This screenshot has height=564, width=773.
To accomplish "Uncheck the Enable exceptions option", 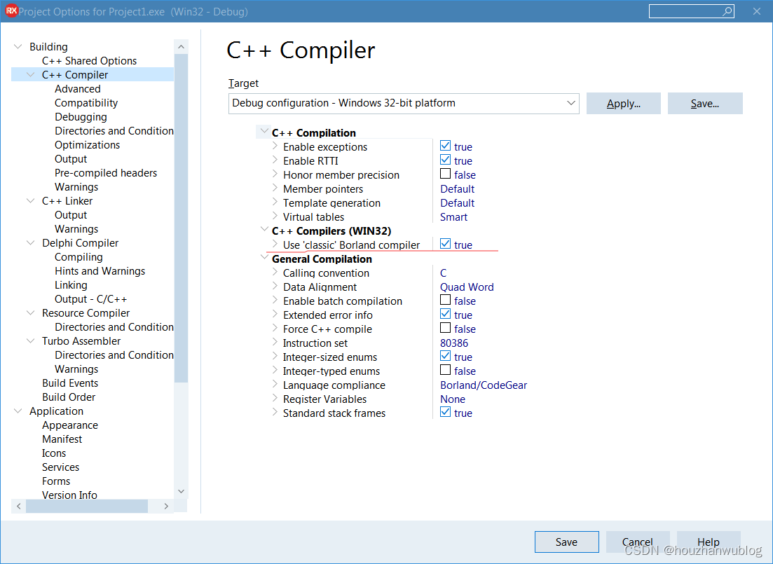I will (444, 146).
